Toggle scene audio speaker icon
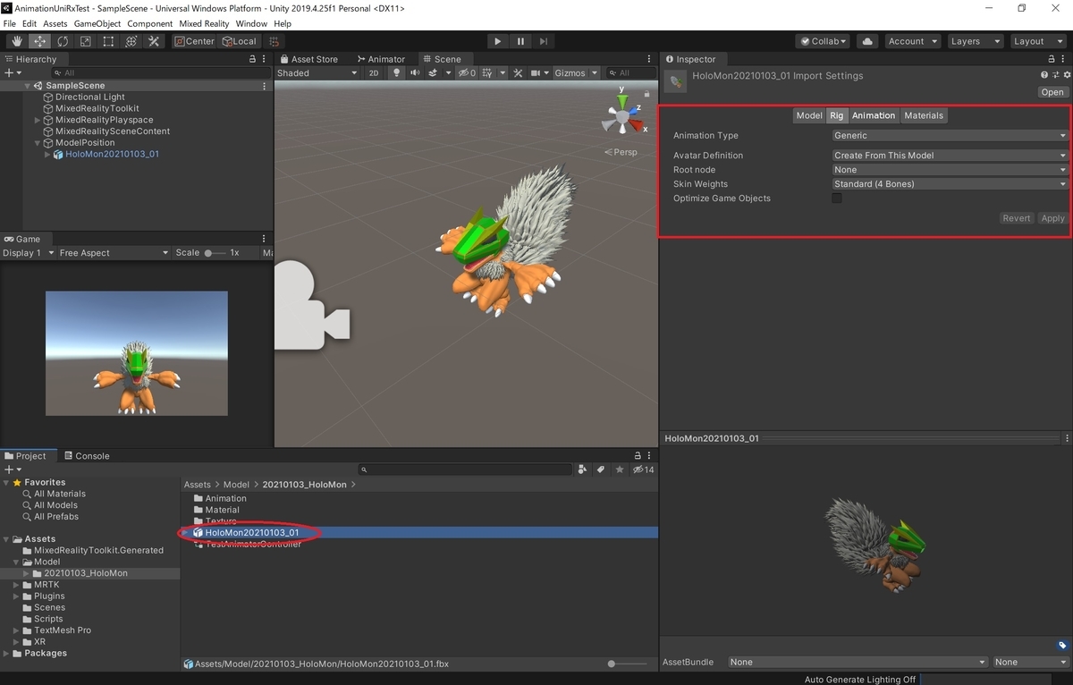The width and height of the screenshot is (1073, 685). (x=414, y=73)
